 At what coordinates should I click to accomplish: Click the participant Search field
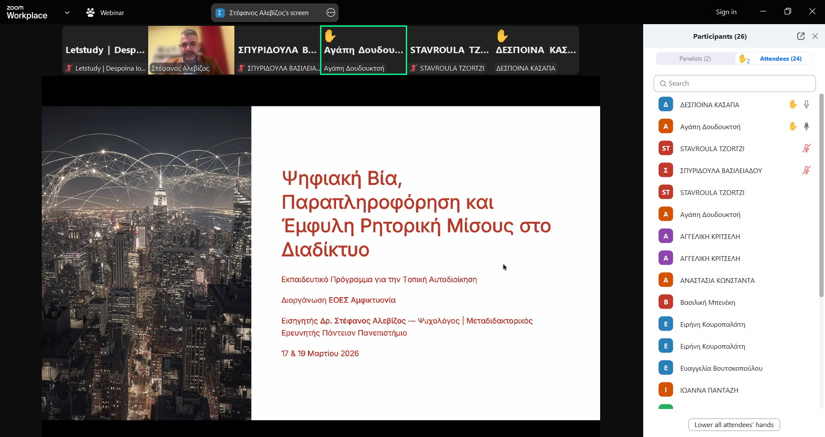click(x=734, y=84)
